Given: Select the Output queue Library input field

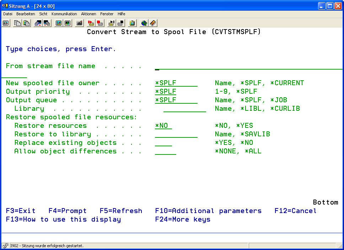Looking at the screenshot, I should (184, 109).
